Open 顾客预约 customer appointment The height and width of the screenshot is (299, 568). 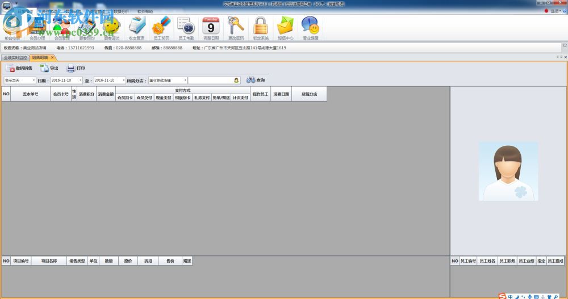coord(87,28)
